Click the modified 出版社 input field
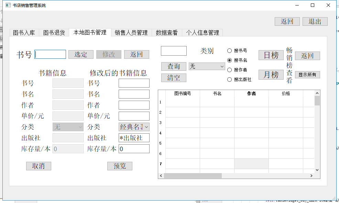Screen dimensions: 339x203 click(134, 138)
